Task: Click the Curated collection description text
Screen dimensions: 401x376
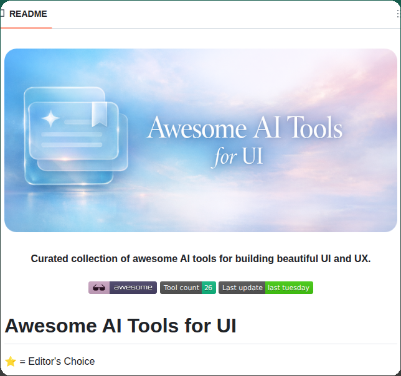Action: [x=200, y=259]
